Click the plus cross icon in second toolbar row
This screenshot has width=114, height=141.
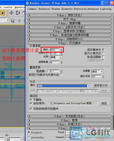(19, 21)
